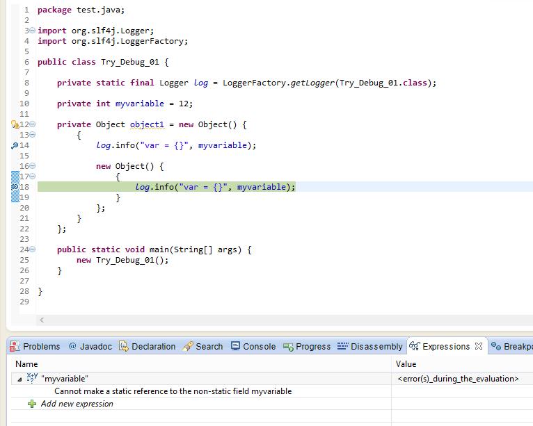Image resolution: width=533 pixels, height=426 pixels.
Task: Click the getLogger method call on line 8
Action: [312, 83]
